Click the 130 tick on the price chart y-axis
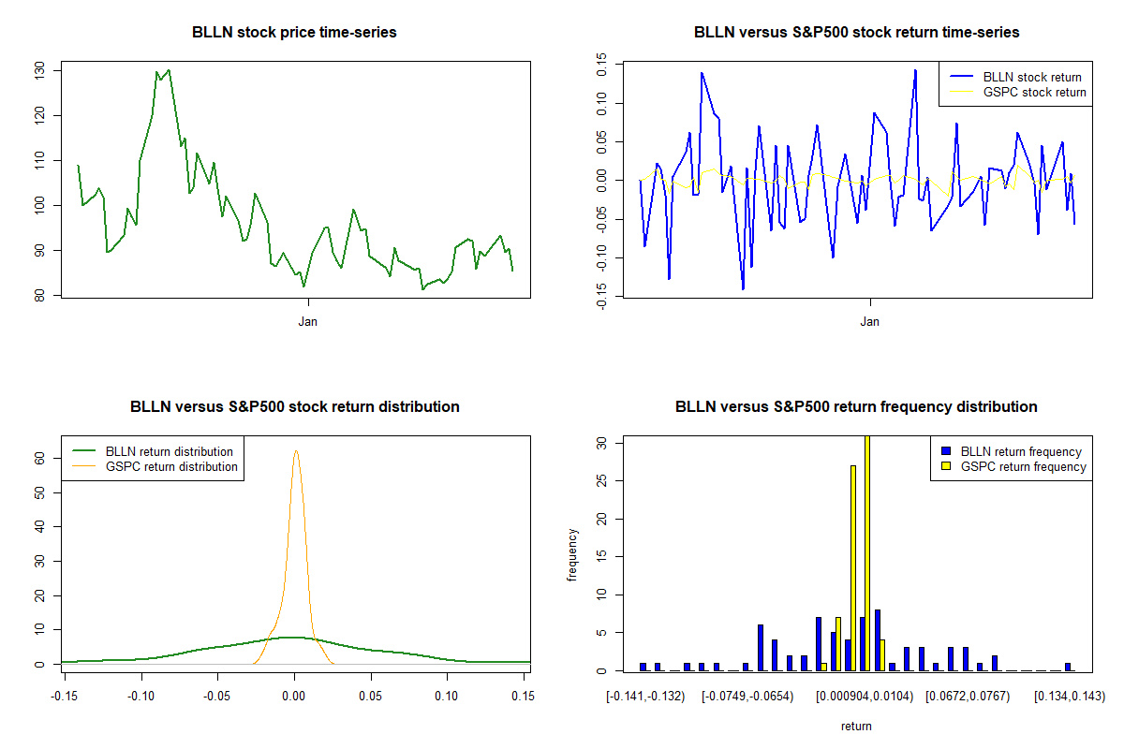1124x749 pixels. (39, 70)
